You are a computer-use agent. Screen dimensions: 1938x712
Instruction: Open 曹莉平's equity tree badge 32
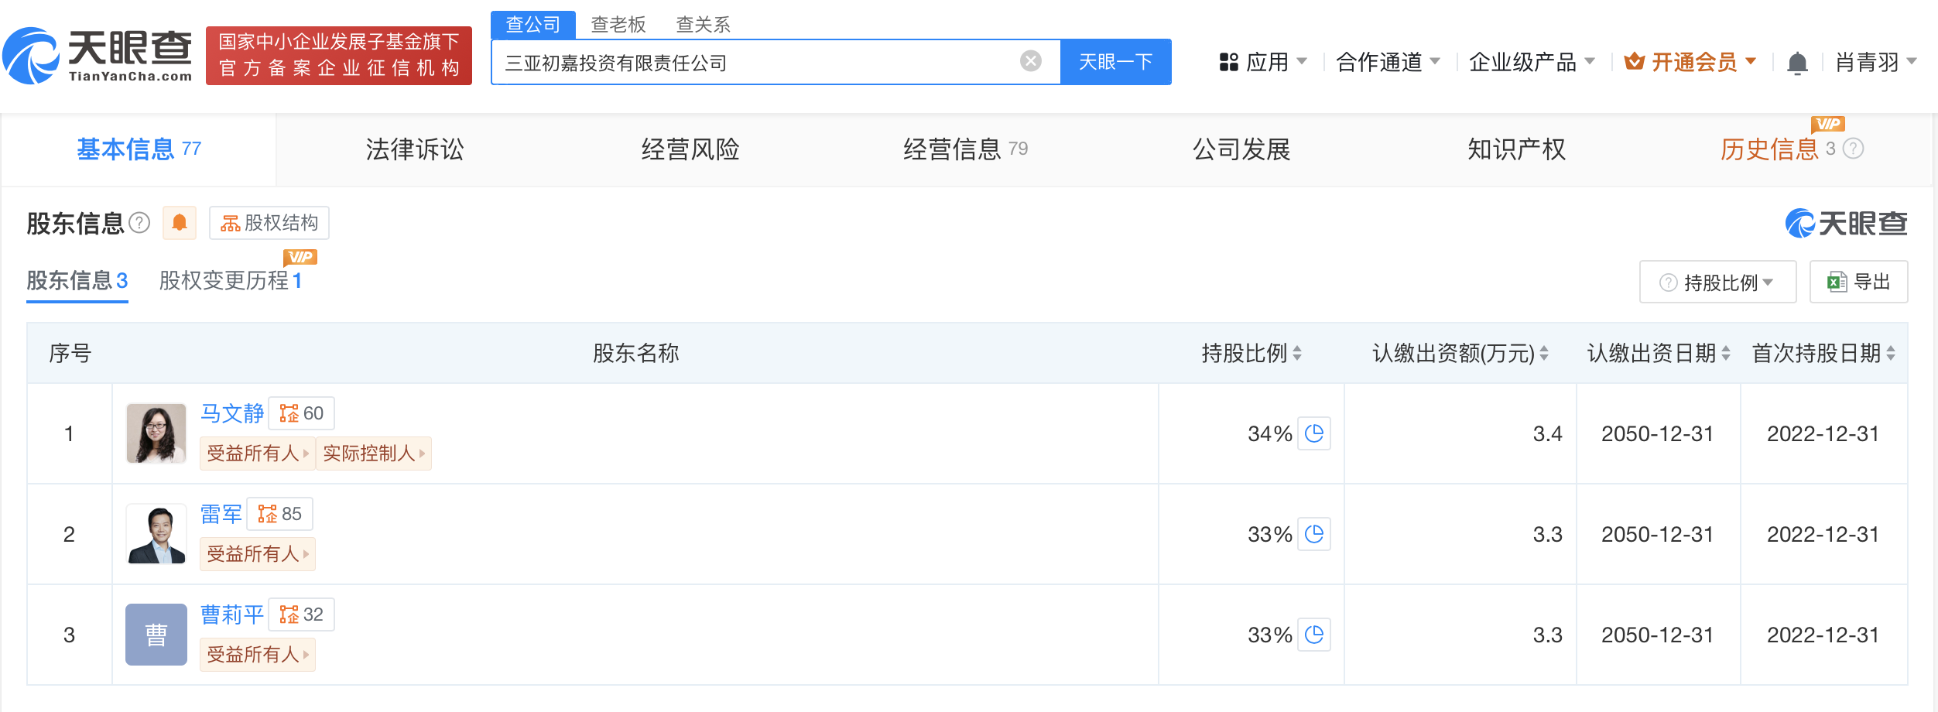click(301, 614)
